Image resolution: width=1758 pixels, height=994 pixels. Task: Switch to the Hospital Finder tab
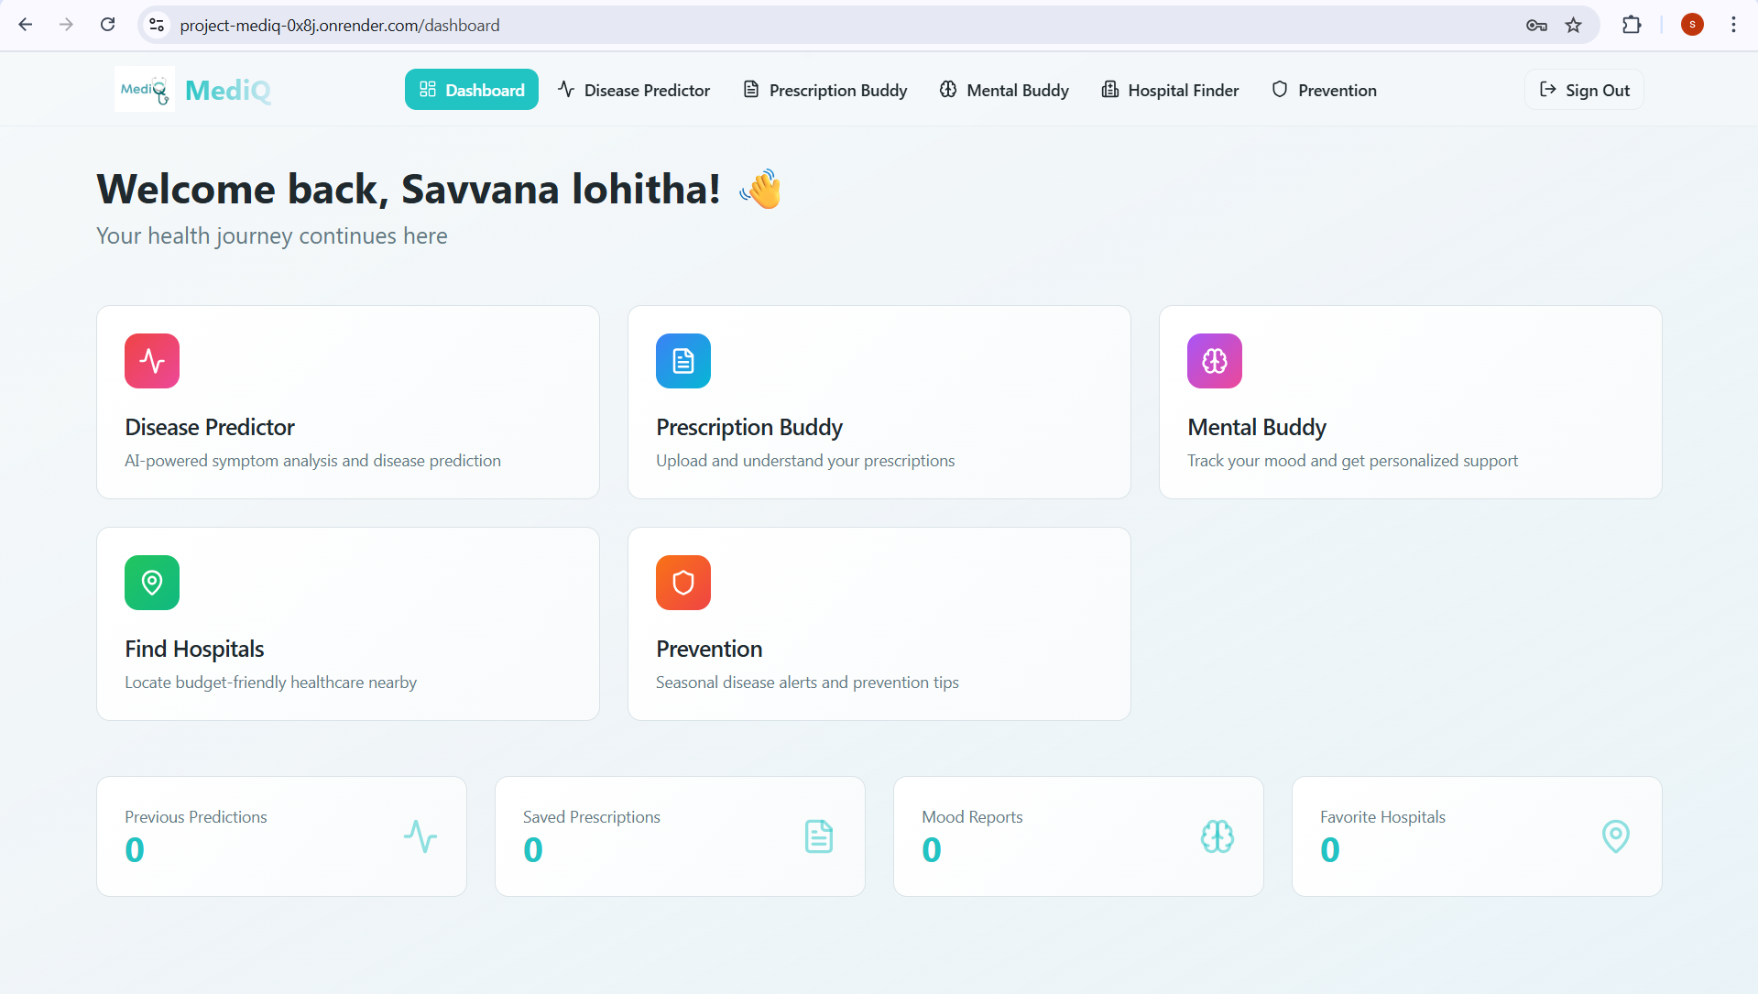tap(1169, 89)
